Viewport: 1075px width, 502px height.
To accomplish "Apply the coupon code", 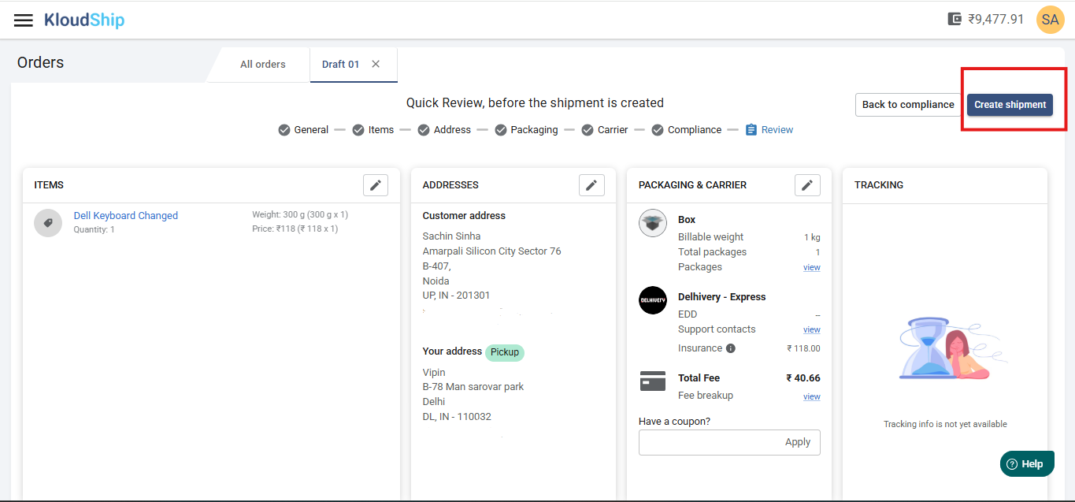I will [x=797, y=442].
